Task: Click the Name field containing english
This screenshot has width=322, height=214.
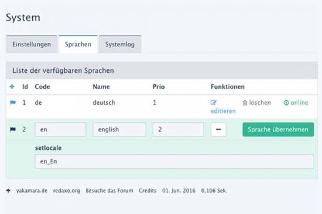Action: [x=119, y=130]
